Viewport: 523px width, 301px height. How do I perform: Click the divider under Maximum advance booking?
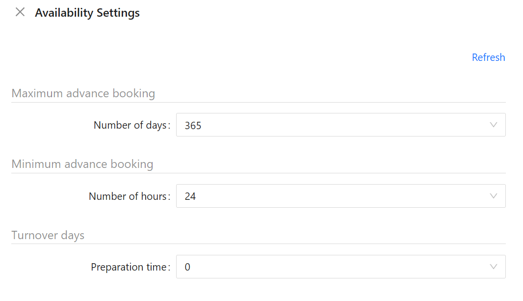pos(258,102)
